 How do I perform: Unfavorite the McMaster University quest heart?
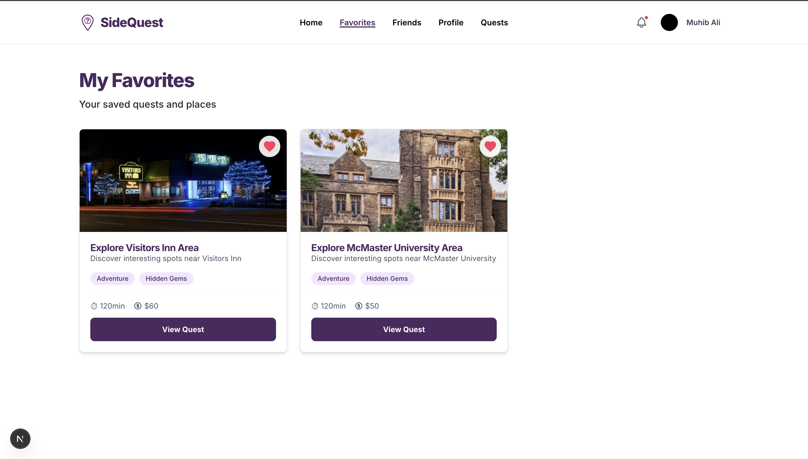[490, 146]
